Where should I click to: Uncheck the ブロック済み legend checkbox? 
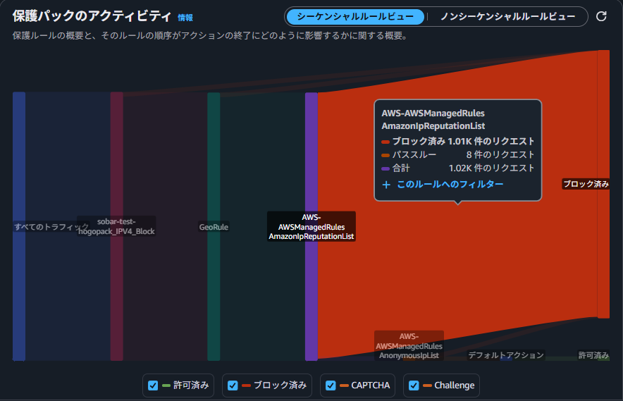click(233, 385)
